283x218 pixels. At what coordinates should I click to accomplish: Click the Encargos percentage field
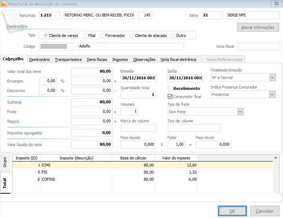(48, 81)
